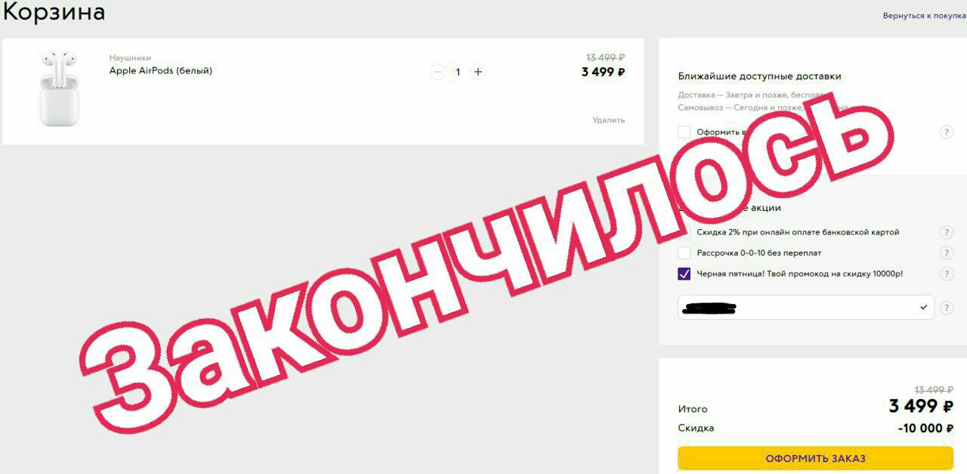Open help icon beside the first delivery checkbox

pos(946,132)
